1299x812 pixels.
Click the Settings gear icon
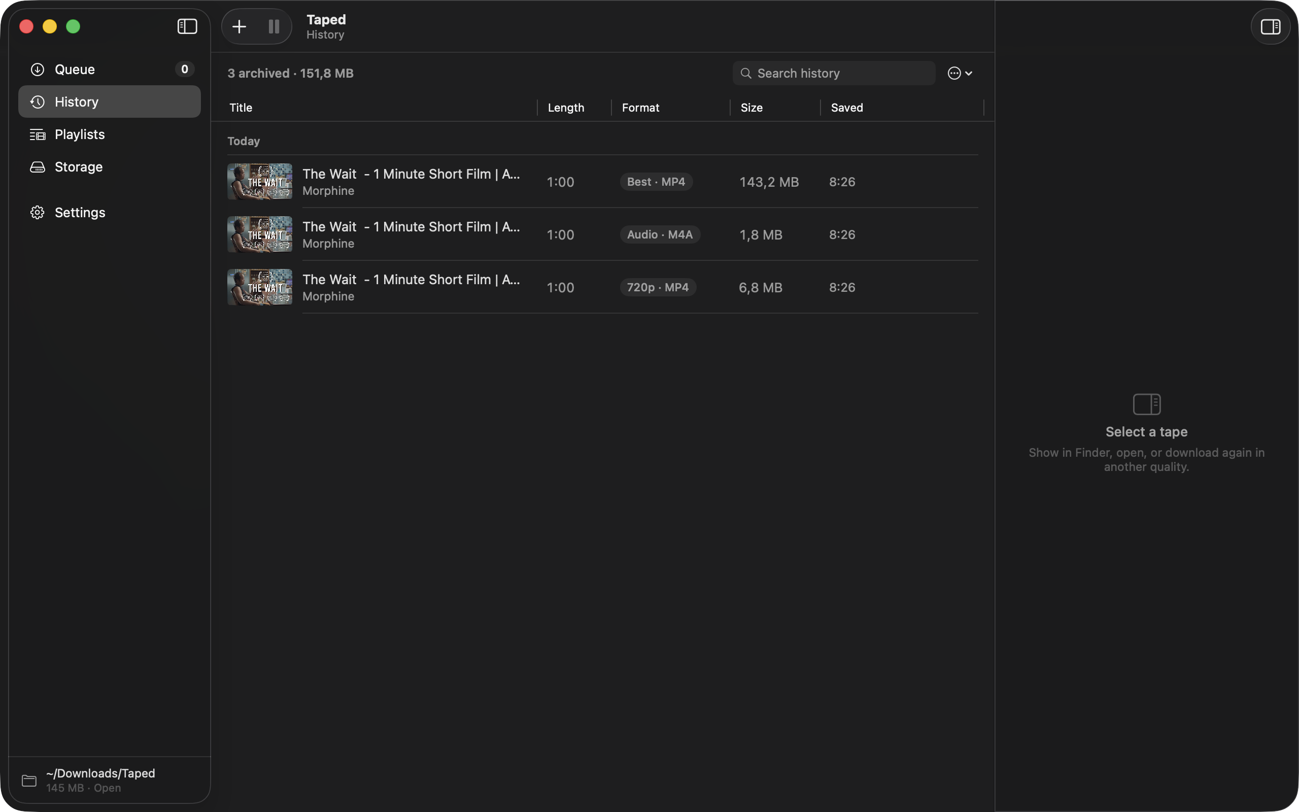point(38,213)
